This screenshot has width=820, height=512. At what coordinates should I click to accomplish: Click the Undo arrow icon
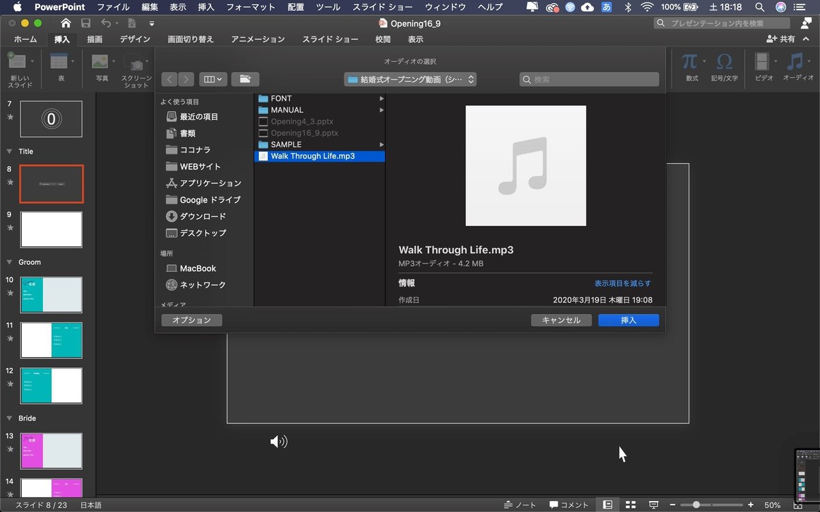coord(106,23)
